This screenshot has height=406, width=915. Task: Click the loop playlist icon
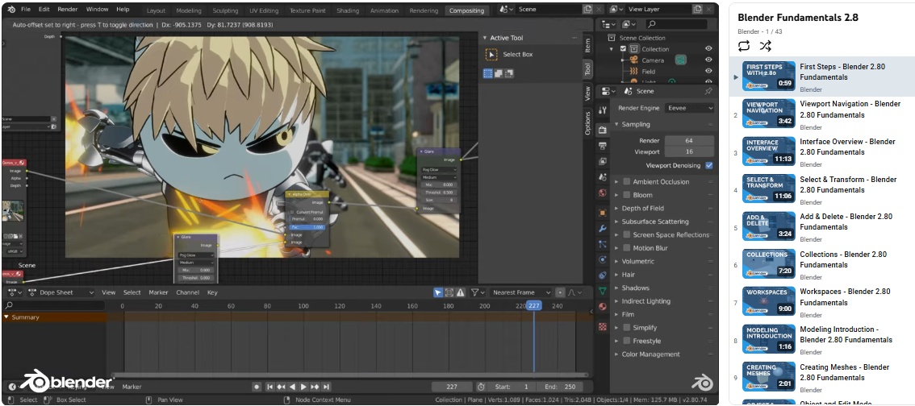tap(744, 46)
